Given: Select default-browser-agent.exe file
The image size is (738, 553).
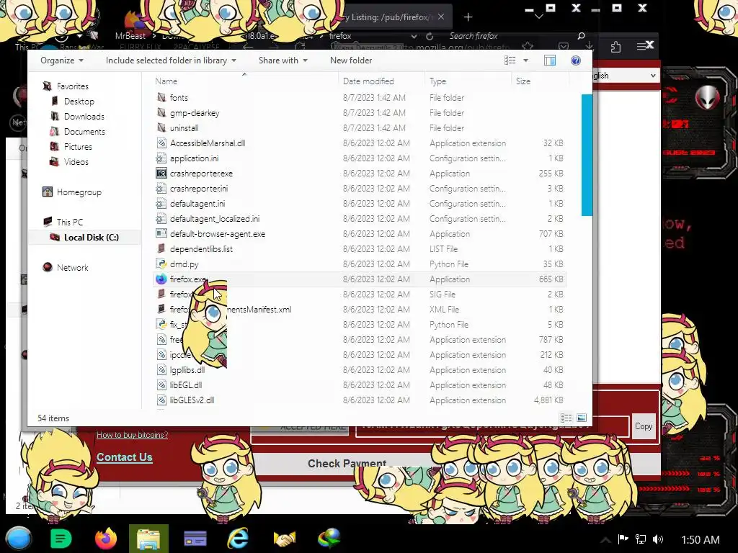Looking at the screenshot, I should tap(218, 234).
